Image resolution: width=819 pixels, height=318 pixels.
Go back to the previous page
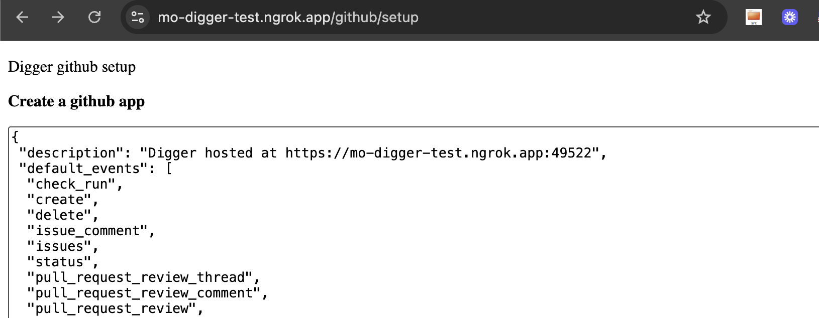pos(22,17)
